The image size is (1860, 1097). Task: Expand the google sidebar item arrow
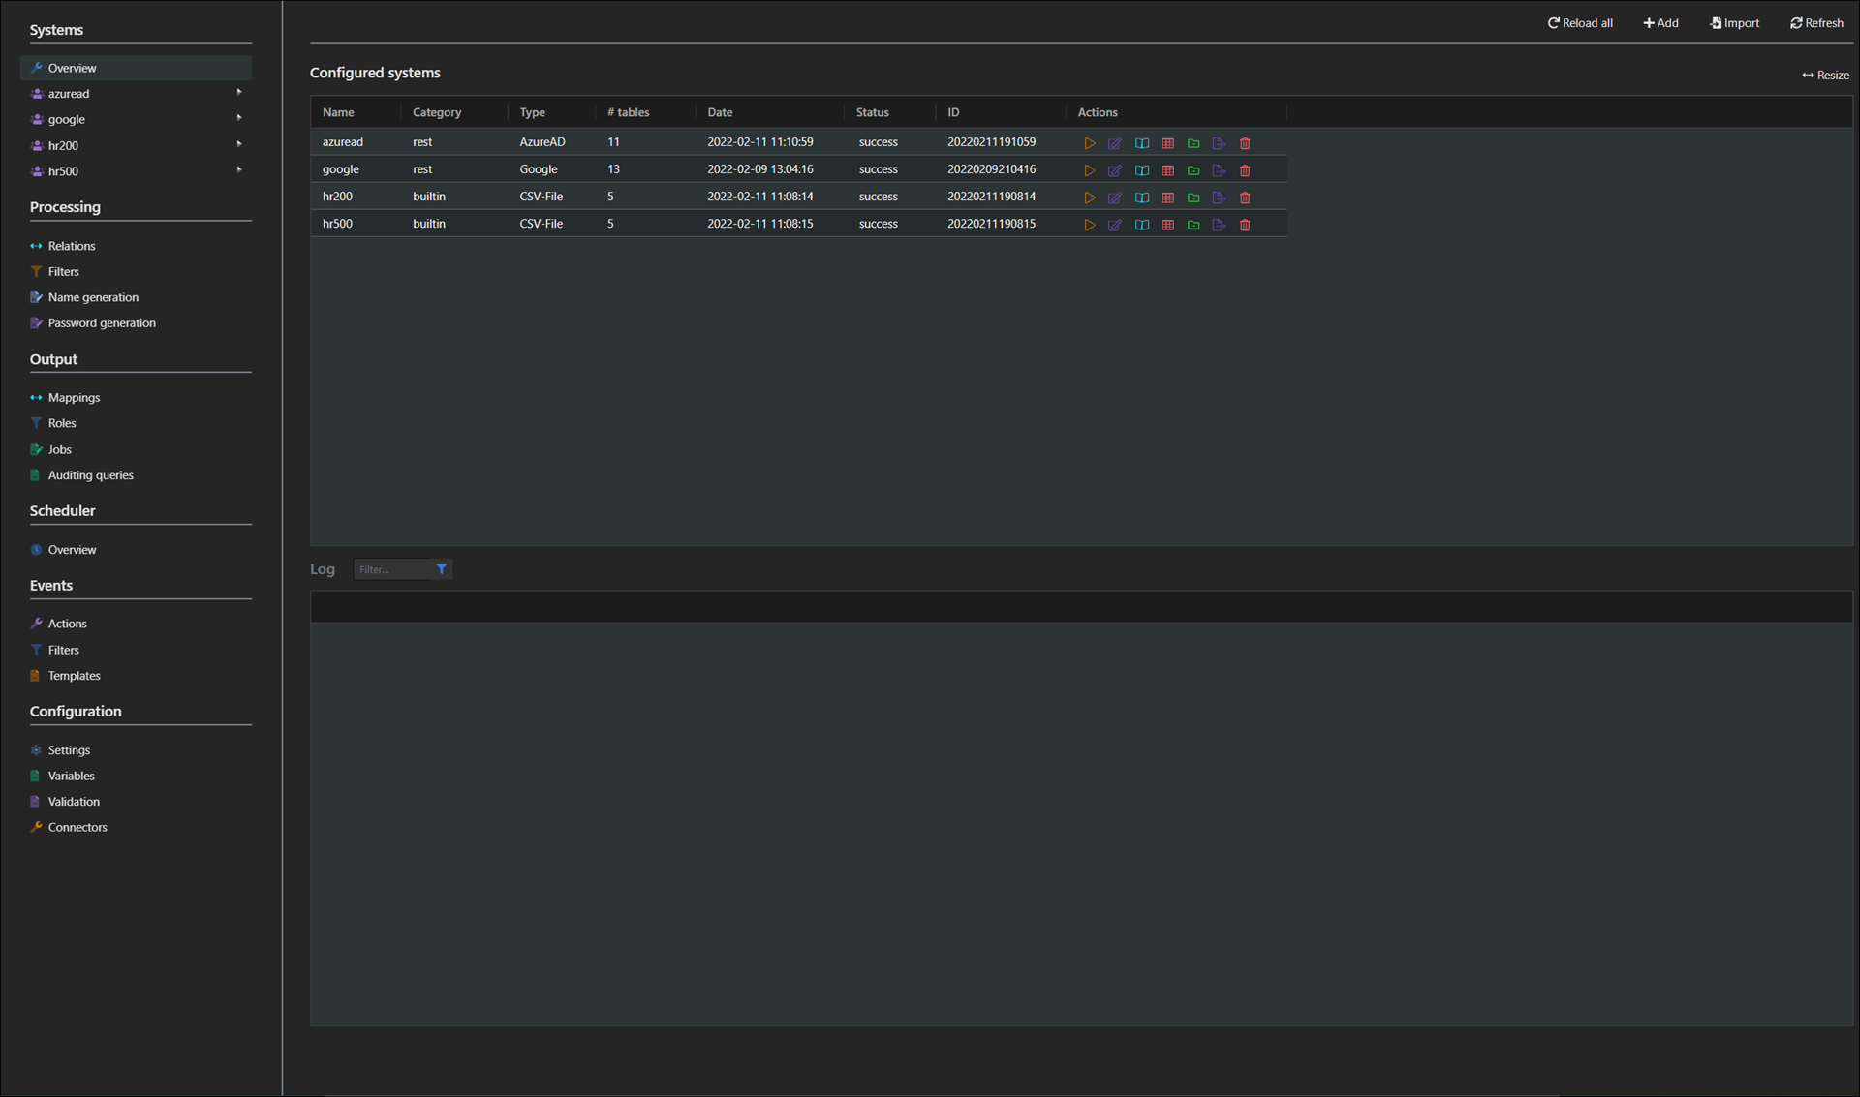pos(239,118)
